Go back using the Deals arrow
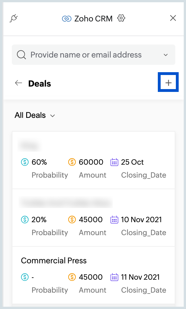The image size is (186, 309). [x=19, y=83]
